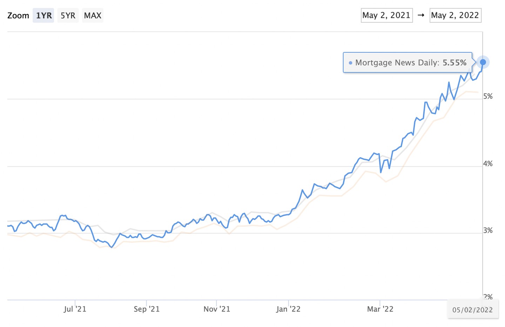This screenshot has width=505, height=327.
Task: Click the blue bullet in the tooltip
Action: [x=350, y=63]
